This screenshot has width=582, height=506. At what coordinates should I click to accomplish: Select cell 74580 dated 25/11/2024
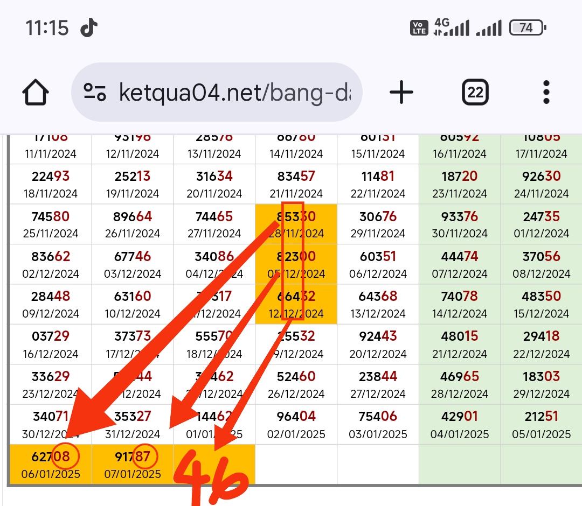pos(51,224)
